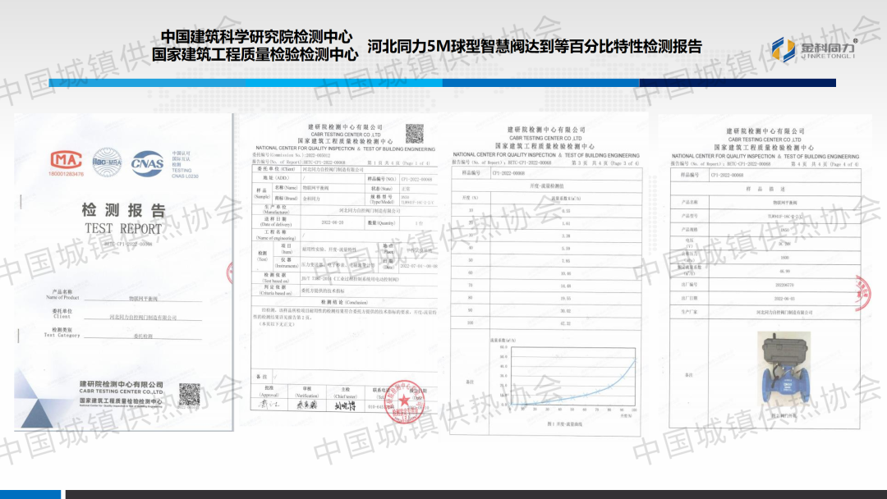Open the report cover page thumbnail
This screenshot has width=887, height=499.
click(x=123, y=271)
